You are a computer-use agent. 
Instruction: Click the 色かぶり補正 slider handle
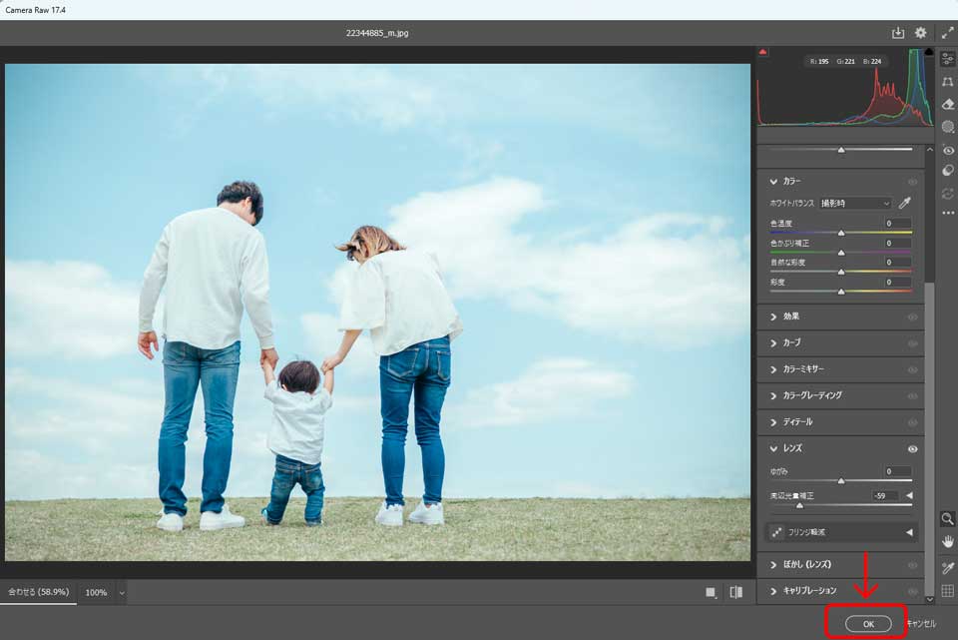click(841, 253)
